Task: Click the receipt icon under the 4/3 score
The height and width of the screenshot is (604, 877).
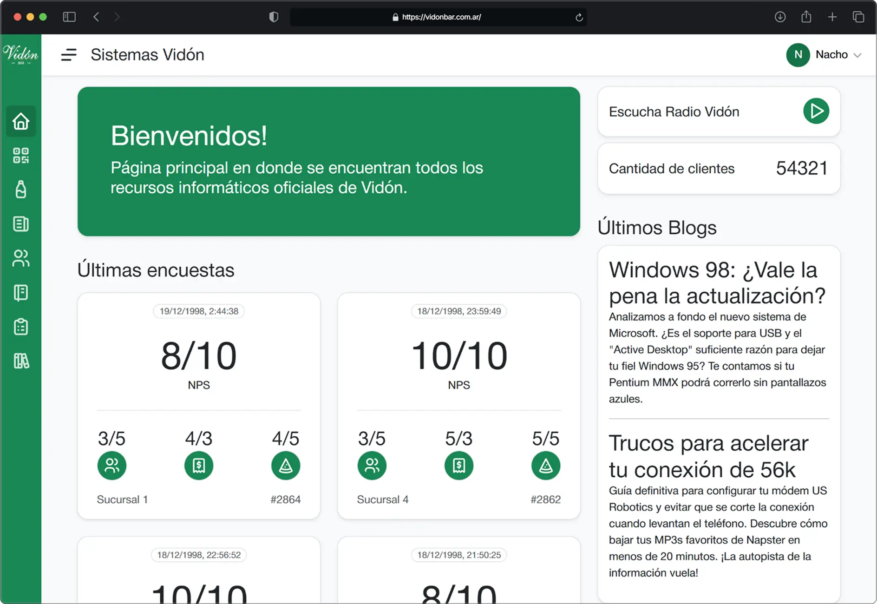Action: click(199, 465)
